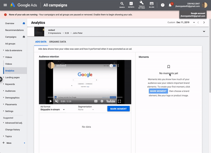The width and height of the screenshot is (211, 153).
Task: Switch to the Organic Data tab
Action: (x=58, y=41)
